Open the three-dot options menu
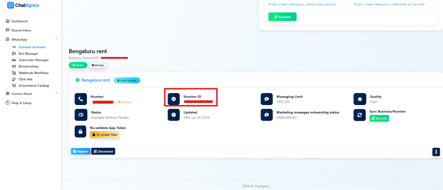The height and width of the screenshot is (190, 443). click(x=436, y=152)
